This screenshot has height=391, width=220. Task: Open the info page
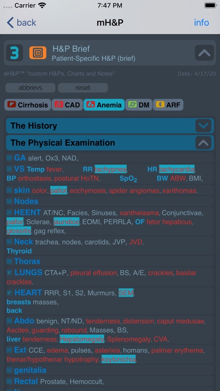click(202, 23)
